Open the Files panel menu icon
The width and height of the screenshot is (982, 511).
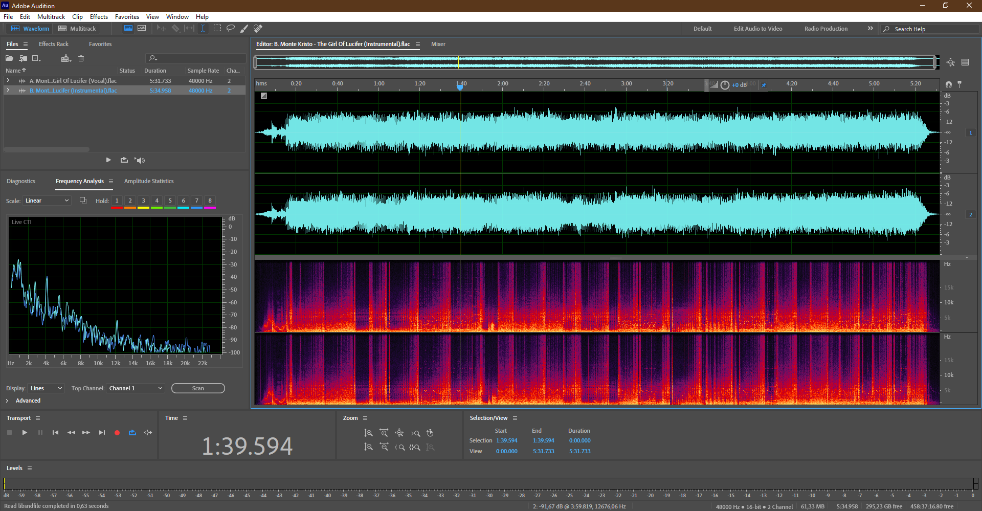pyautogui.click(x=26, y=45)
